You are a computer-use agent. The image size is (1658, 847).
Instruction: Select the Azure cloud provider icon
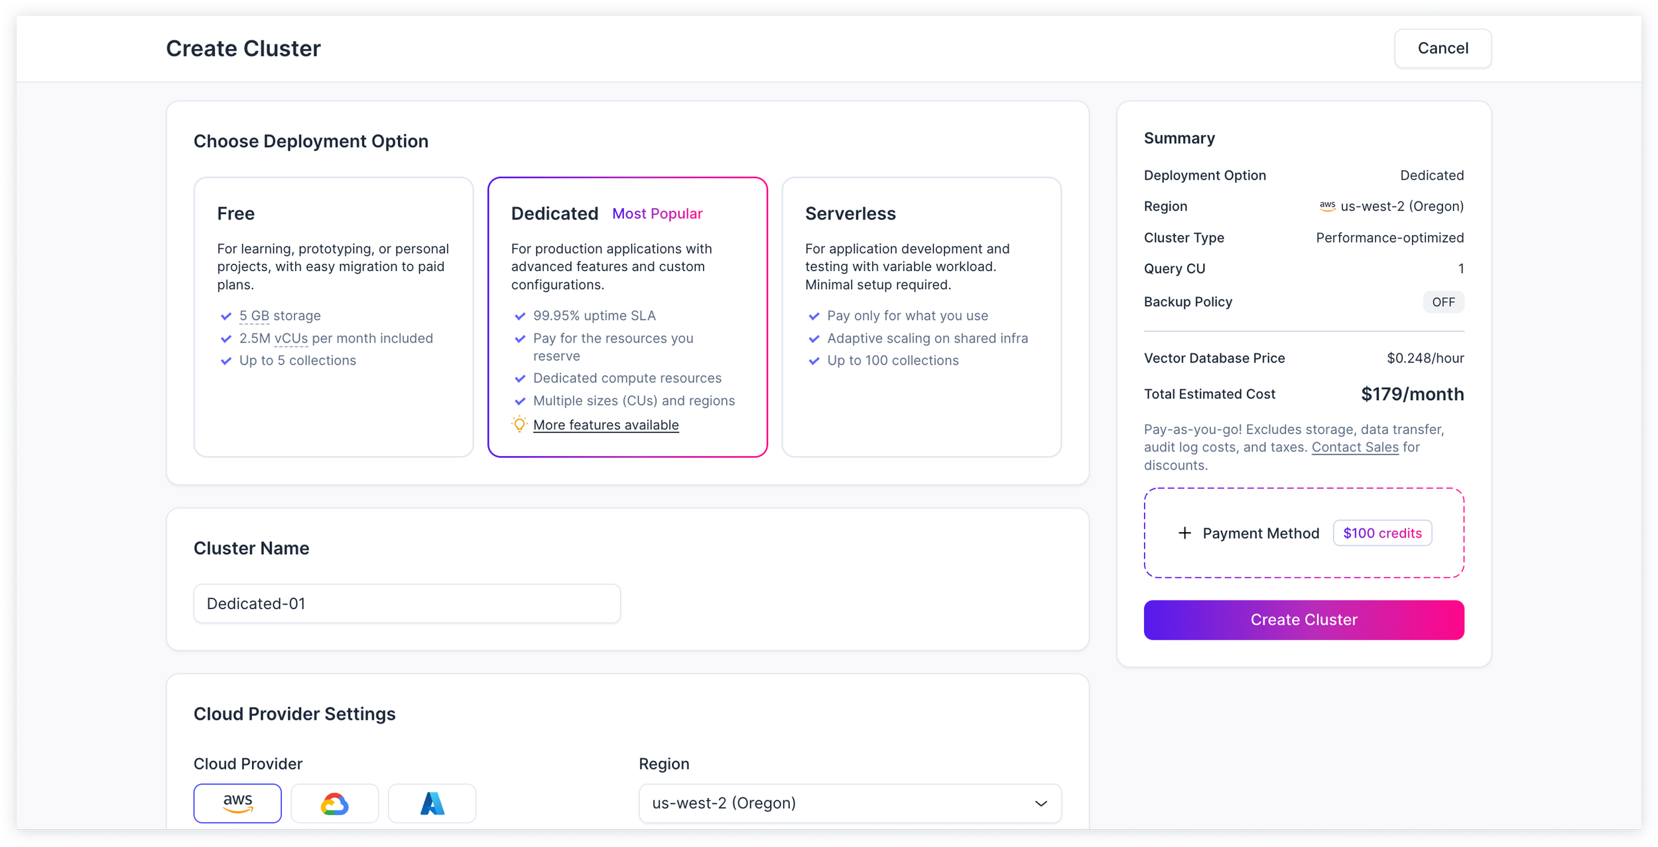tap(432, 803)
